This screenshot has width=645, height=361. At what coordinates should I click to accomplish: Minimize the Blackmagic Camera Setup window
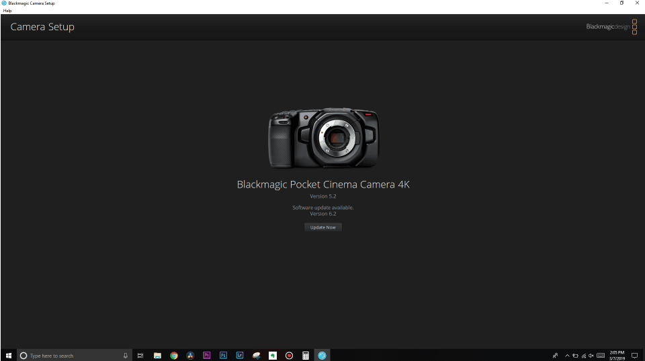pyautogui.click(x=606, y=3)
